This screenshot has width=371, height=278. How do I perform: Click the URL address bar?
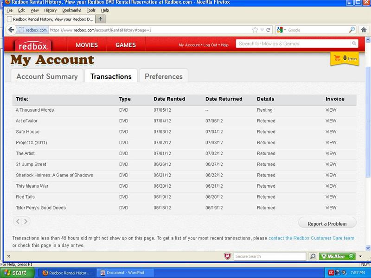click(150, 30)
